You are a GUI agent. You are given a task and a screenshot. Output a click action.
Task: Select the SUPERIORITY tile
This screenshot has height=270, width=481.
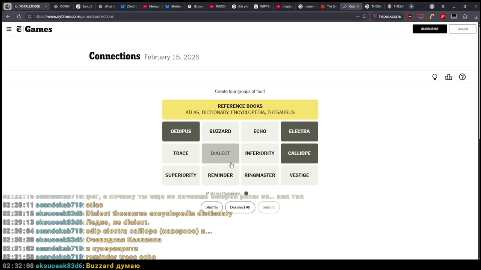181,175
